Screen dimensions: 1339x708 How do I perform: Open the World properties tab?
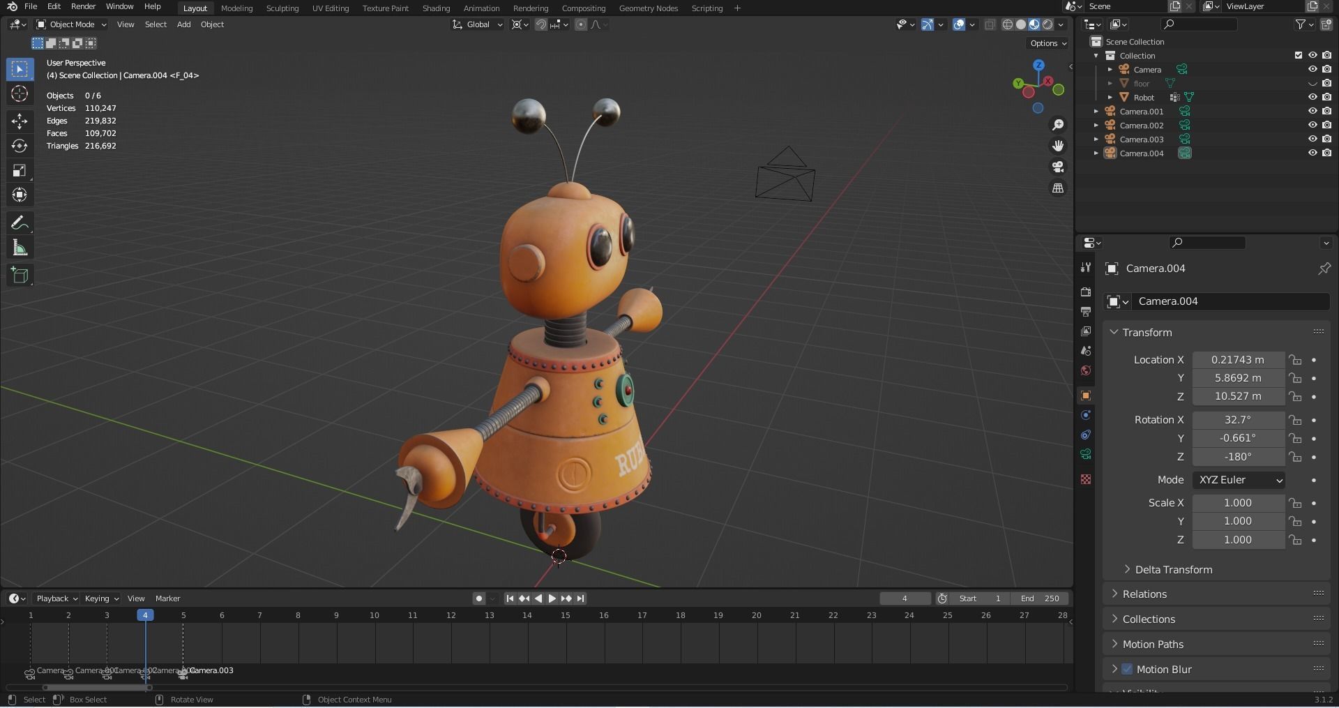[1086, 370]
